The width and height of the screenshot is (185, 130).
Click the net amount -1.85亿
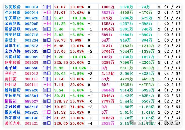147,118
